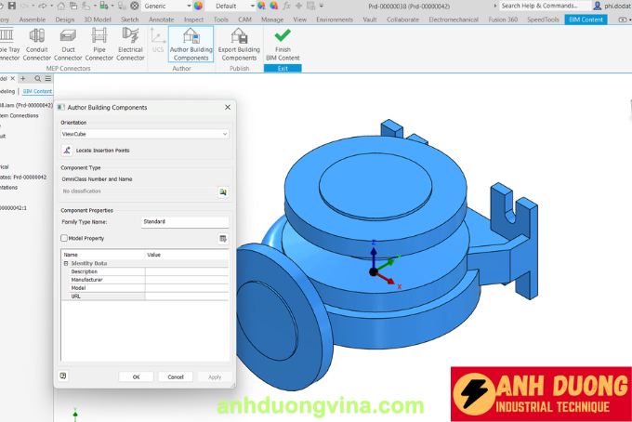Click Finish BIM Content checkmark
The height and width of the screenshot is (422, 632).
(x=283, y=44)
